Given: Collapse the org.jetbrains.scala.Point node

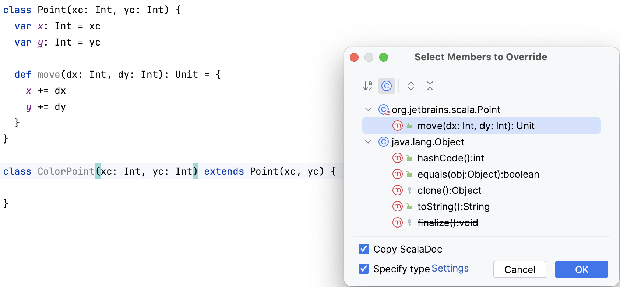Looking at the screenshot, I should [368, 110].
